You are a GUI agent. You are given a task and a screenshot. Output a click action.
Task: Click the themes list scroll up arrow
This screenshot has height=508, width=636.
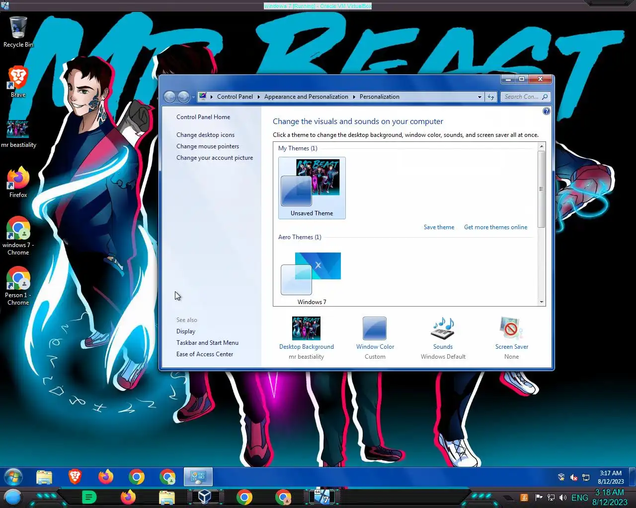click(x=542, y=146)
